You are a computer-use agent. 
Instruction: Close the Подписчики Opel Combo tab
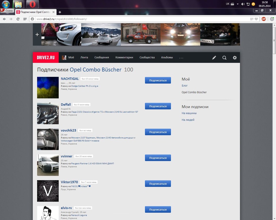pyautogui.click(x=53, y=12)
